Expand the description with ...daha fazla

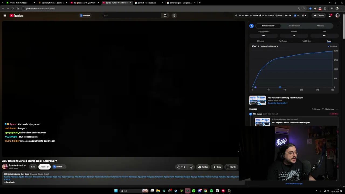tap(9, 182)
